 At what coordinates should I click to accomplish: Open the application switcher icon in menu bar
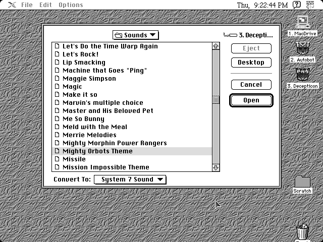tap(310, 5)
